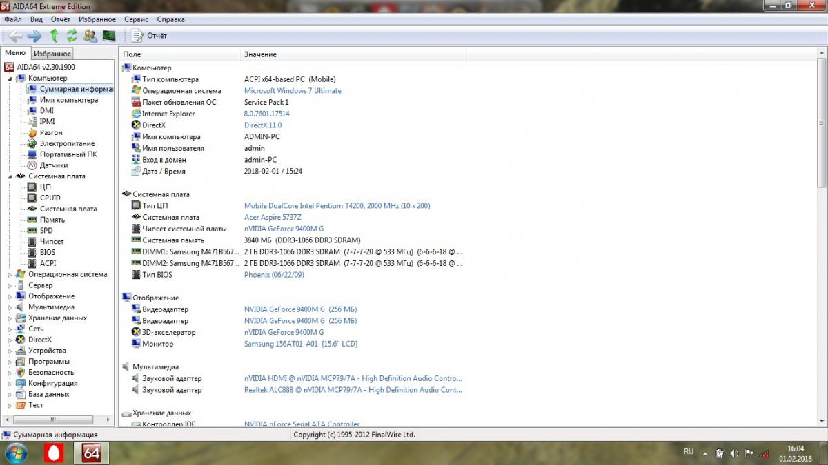The height and width of the screenshot is (465, 828).
Task: Click the green Refresh arrows toolbar icon
Action: pos(72,35)
